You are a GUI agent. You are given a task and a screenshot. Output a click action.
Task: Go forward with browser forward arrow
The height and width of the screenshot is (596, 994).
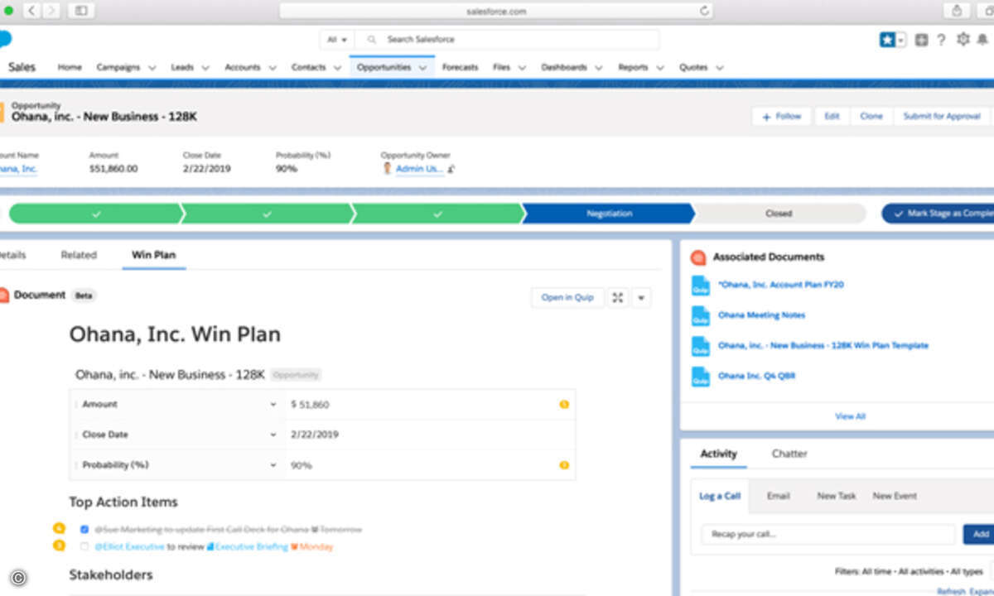tap(51, 11)
